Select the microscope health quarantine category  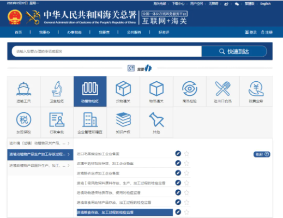(x=57, y=92)
